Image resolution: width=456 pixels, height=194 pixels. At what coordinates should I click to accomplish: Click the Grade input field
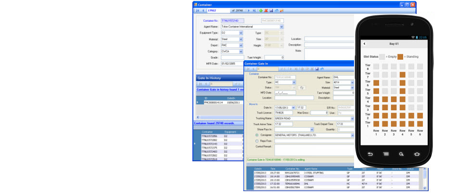[x=232, y=58]
